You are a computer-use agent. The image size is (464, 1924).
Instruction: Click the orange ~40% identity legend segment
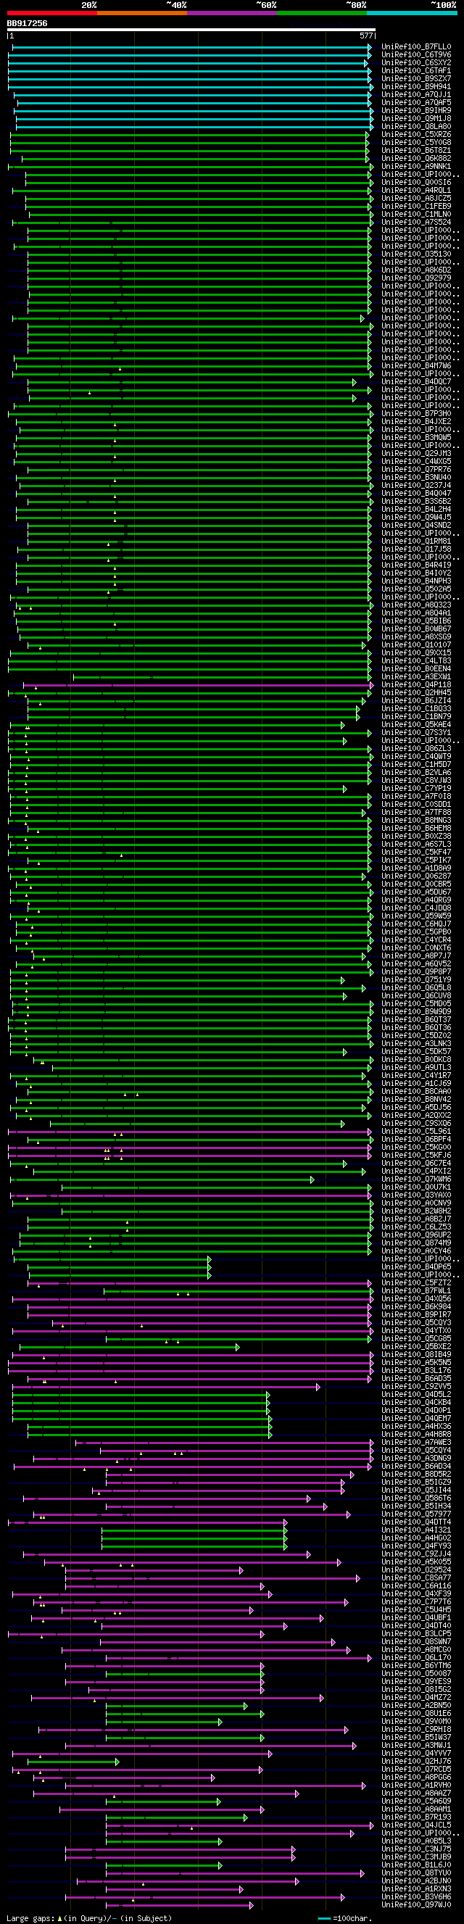pos(142,13)
